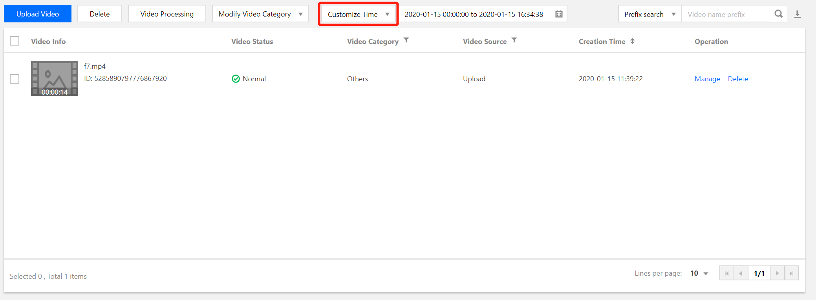Toggle the select-all header checkbox
This screenshot has height=300, width=816.
click(x=15, y=41)
